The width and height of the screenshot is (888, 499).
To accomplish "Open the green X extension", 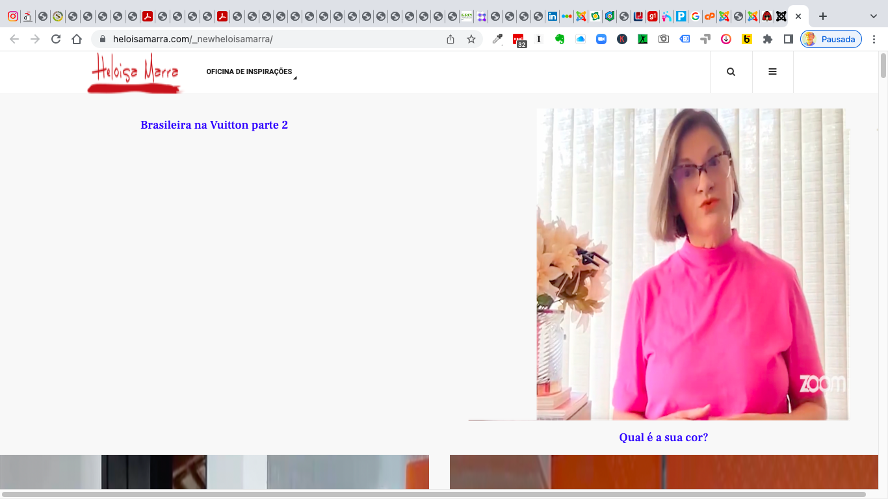I will pos(643,39).
